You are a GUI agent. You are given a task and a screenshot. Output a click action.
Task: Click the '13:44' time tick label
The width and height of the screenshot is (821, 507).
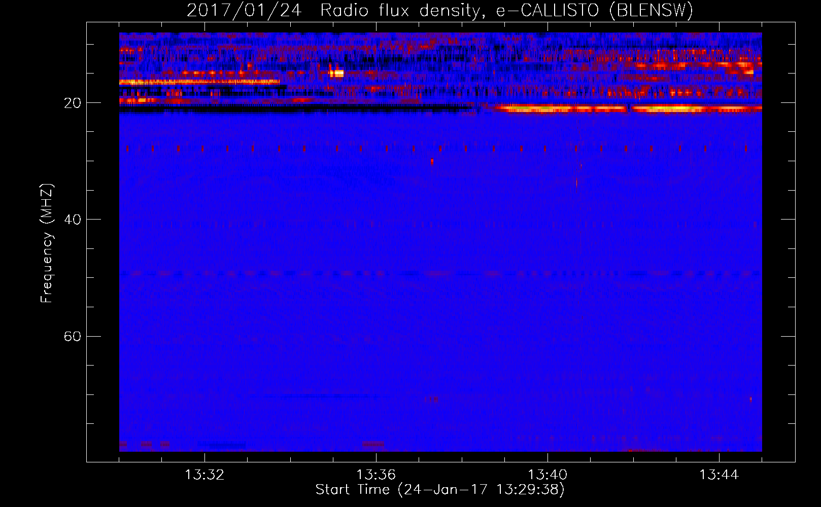tap(719, 475)
